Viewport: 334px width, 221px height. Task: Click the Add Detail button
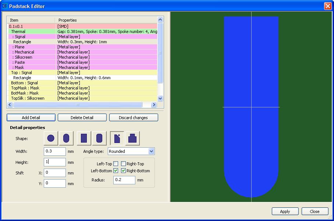point(31,118)
